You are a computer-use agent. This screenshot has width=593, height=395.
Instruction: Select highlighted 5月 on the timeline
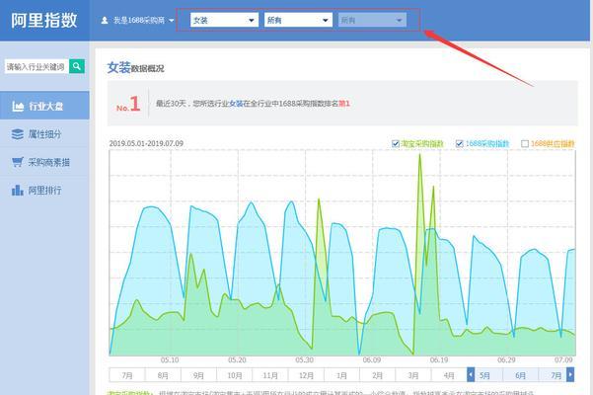[484, 375]
